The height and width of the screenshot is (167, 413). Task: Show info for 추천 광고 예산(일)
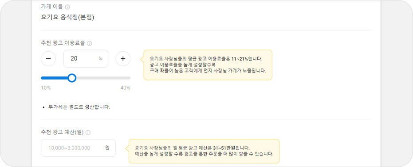pyautogui.click(x=88, y=133)
